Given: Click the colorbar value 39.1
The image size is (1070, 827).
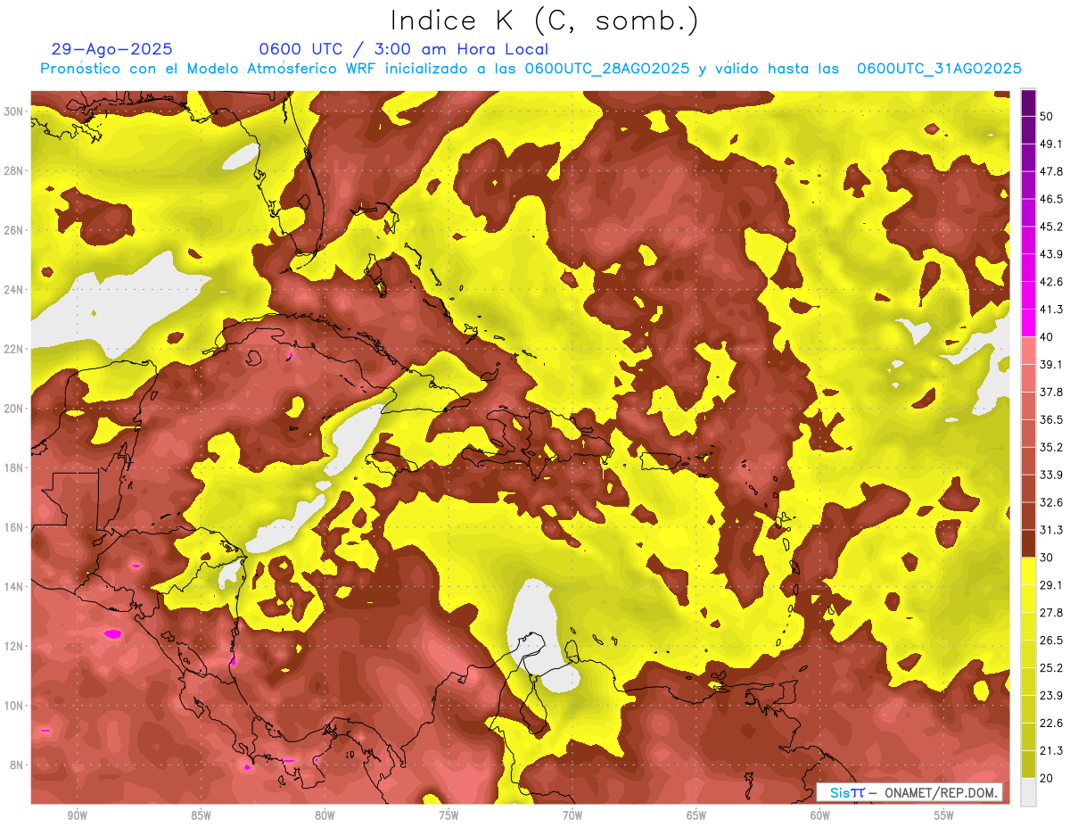Looking at the screenshot, I should pyautogui.click(x=1051, y=364).
